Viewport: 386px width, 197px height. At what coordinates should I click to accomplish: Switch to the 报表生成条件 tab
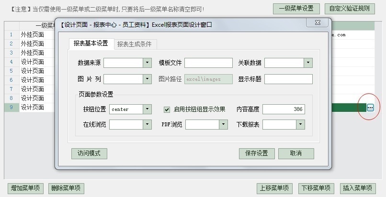(135, 44)
